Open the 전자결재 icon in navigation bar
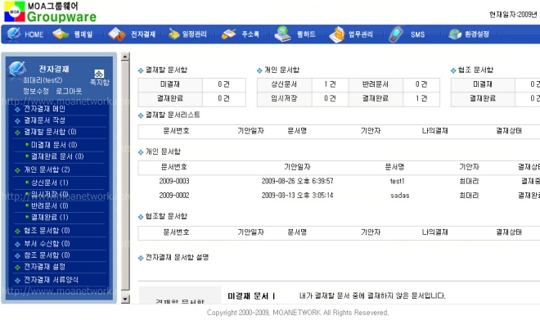This screenshot has width=540, height=320. [117, 34]
